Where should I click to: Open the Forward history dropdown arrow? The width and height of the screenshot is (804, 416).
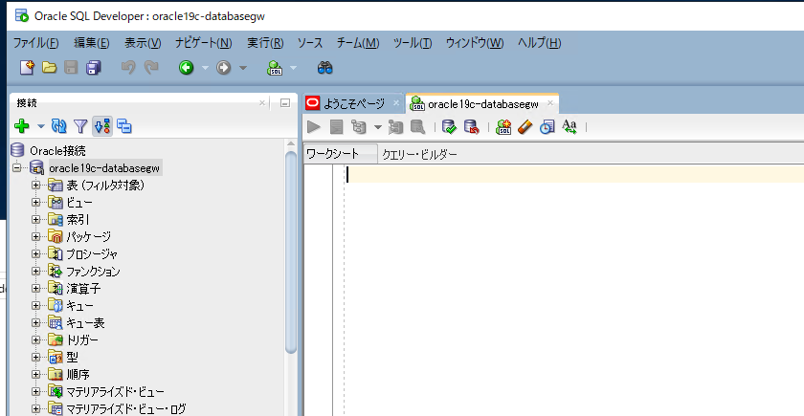tap(242, 68)
